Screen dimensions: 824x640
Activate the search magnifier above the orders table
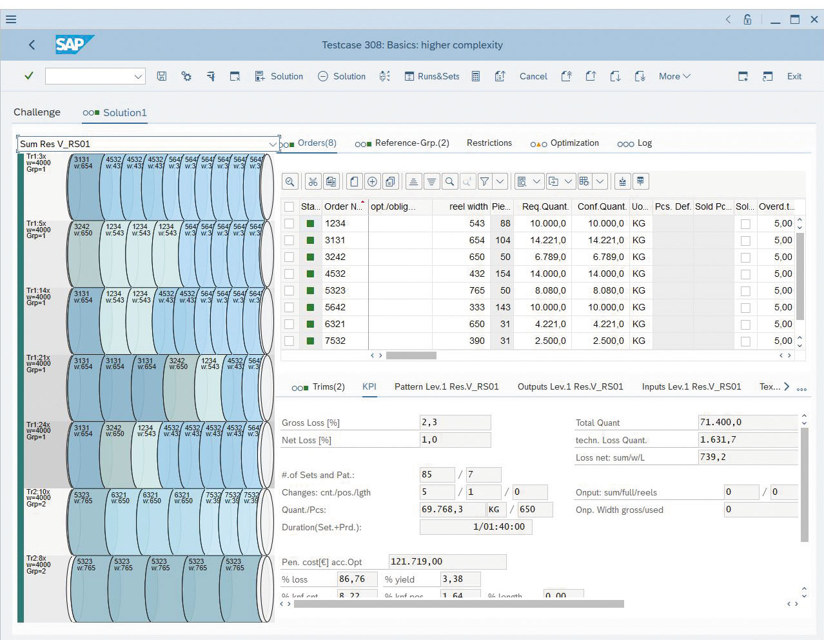(x=449, y=181)
